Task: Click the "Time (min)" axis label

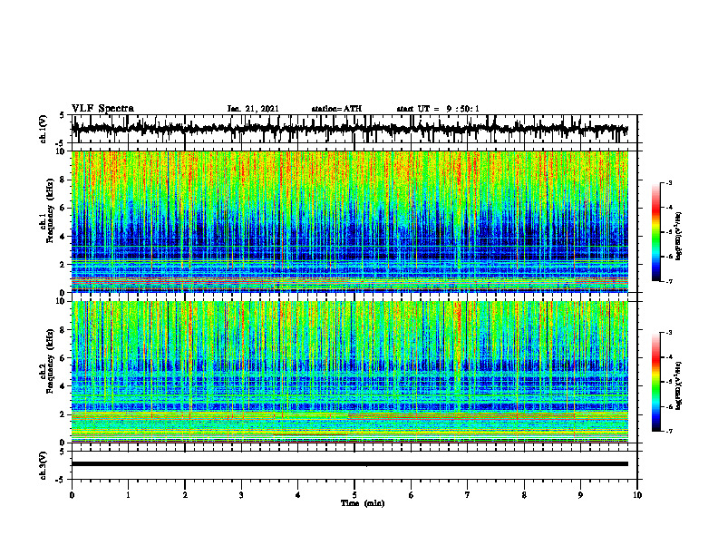Action: pos(363,503)
